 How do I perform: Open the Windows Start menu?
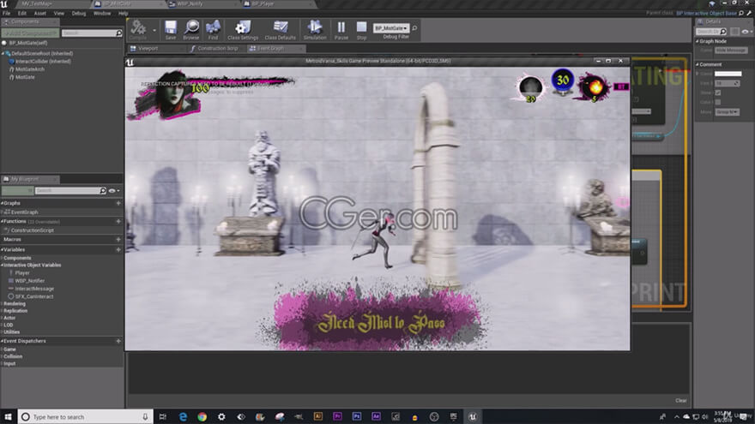pyautogui.click(x=9, y=417)
